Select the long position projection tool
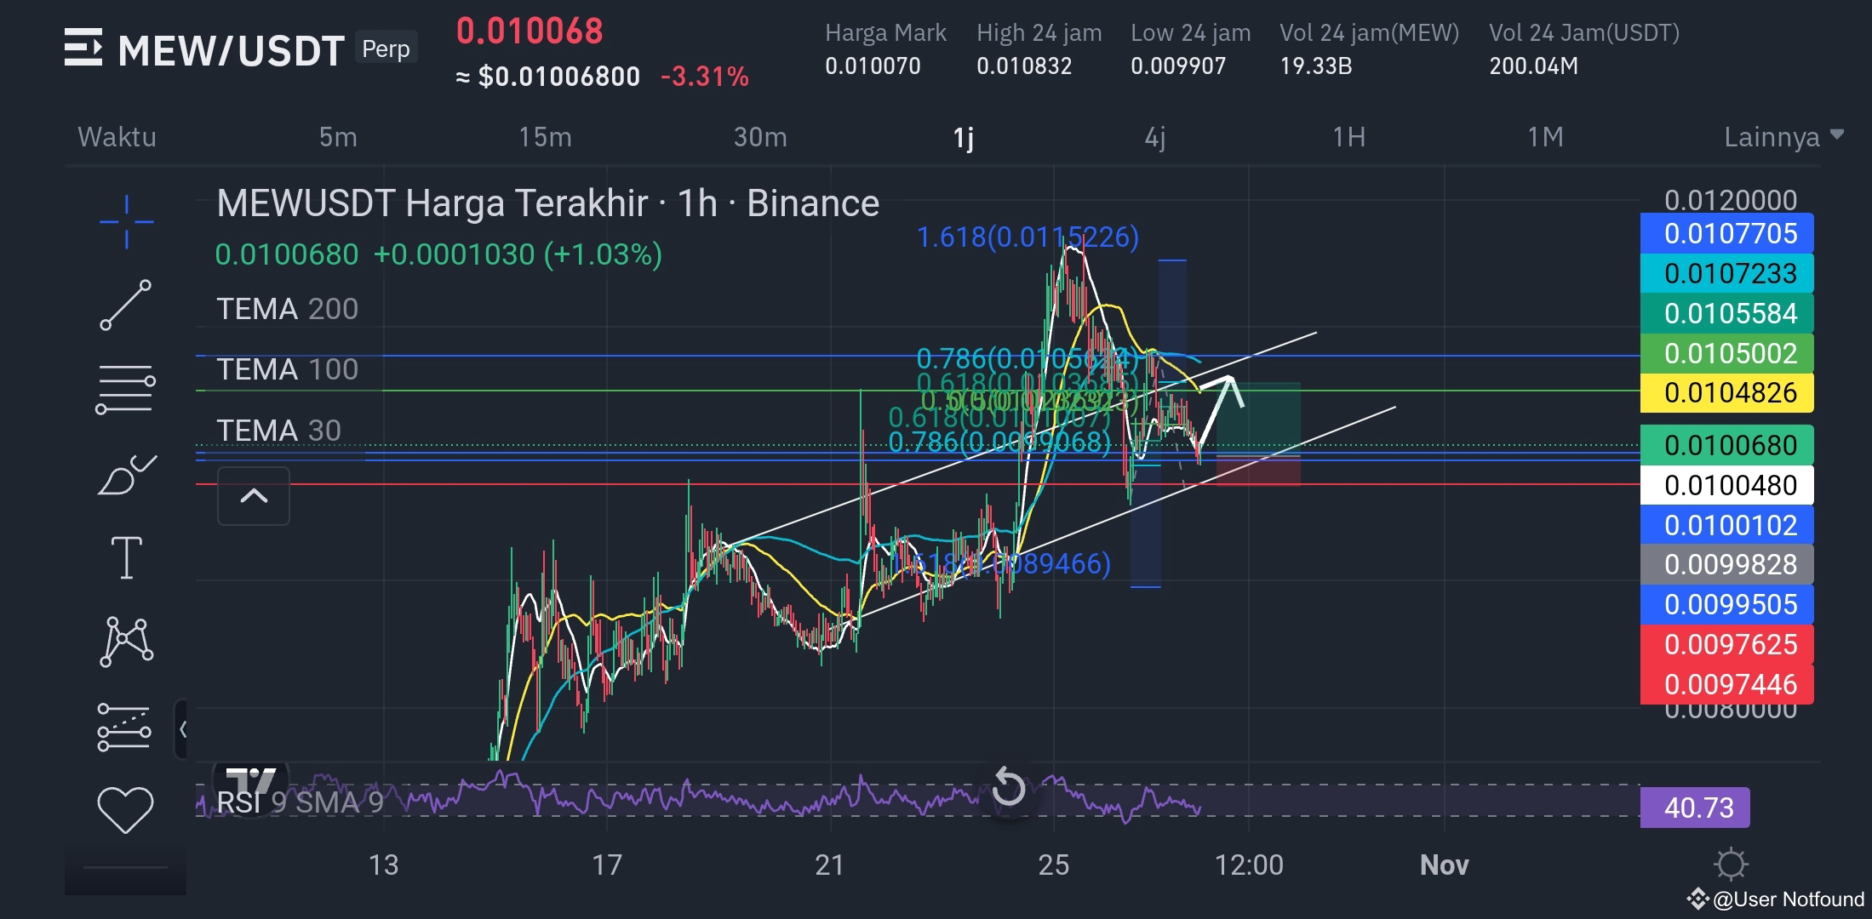This screenshot has width=1872, height=919. pos(126,726)
